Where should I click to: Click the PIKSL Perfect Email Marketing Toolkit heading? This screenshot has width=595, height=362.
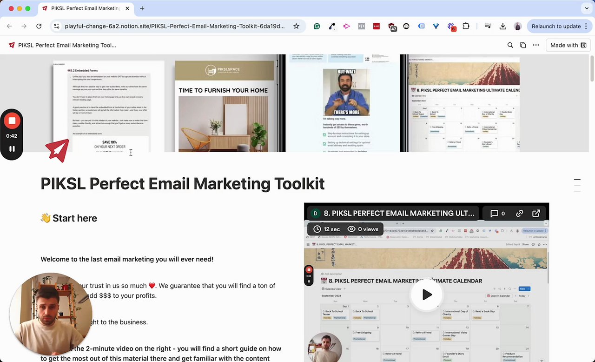pos(183,183)
